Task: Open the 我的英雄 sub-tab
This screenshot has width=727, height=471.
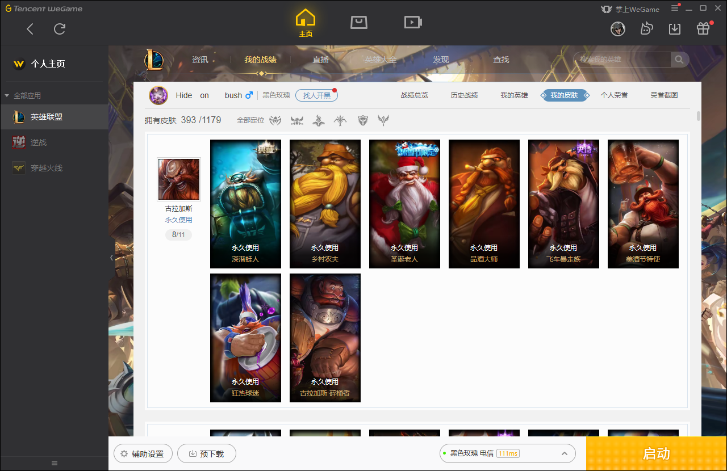Action: pos(514,95)
